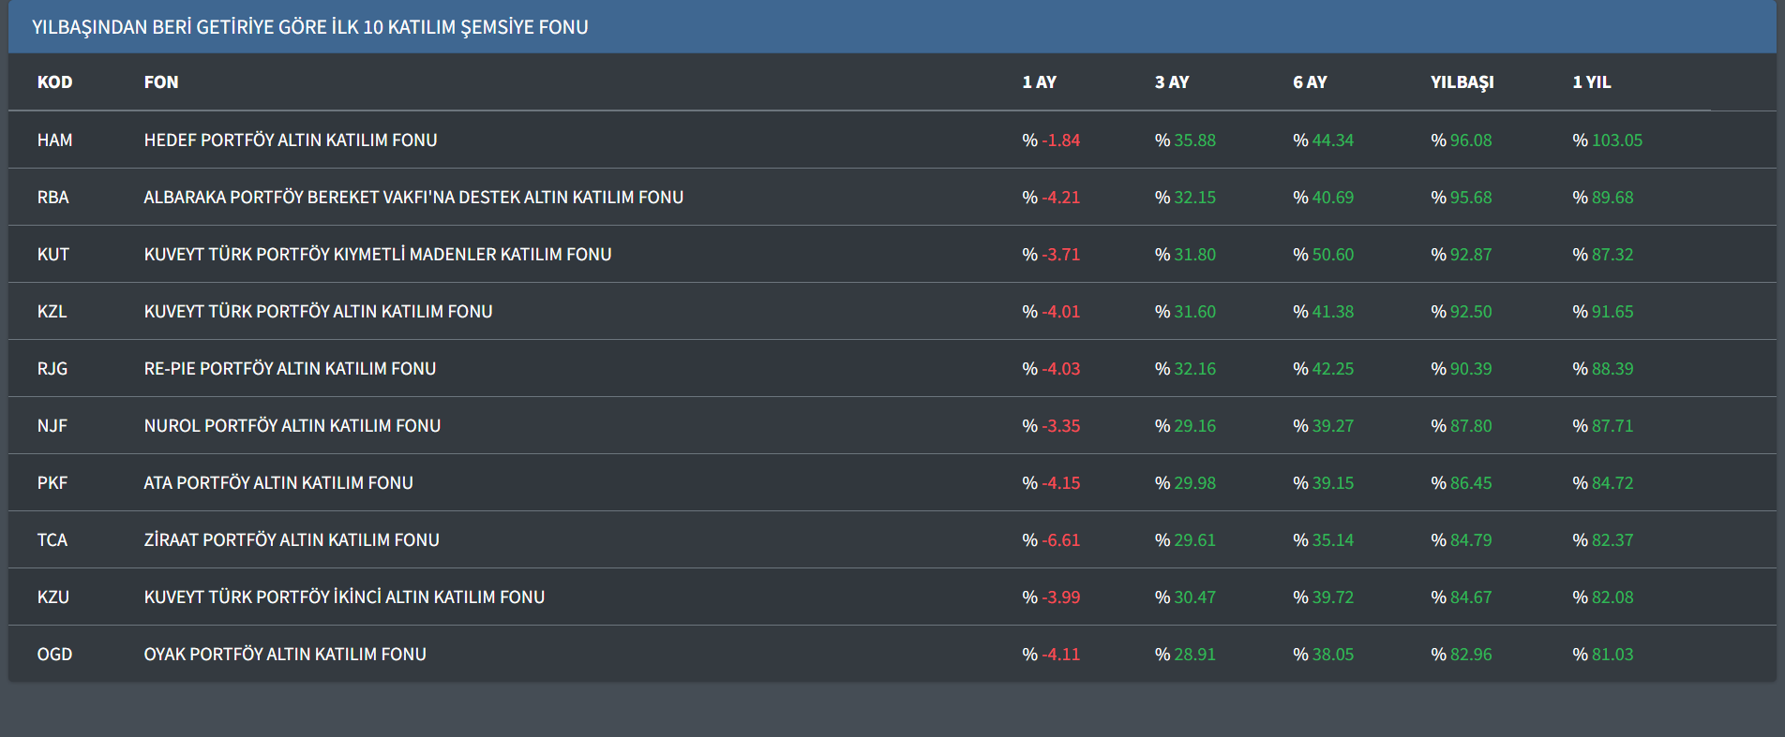Click the 6 AY column header
The image size is (1785, 737).
click(x=1310, y=82)
